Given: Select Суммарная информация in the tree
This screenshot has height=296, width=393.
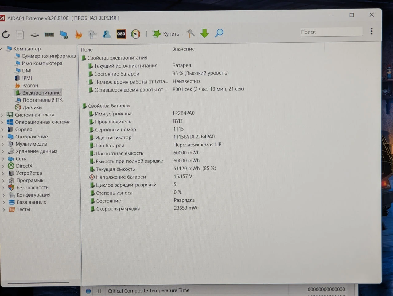Looking at the screenshot, I should coord(46,56).
